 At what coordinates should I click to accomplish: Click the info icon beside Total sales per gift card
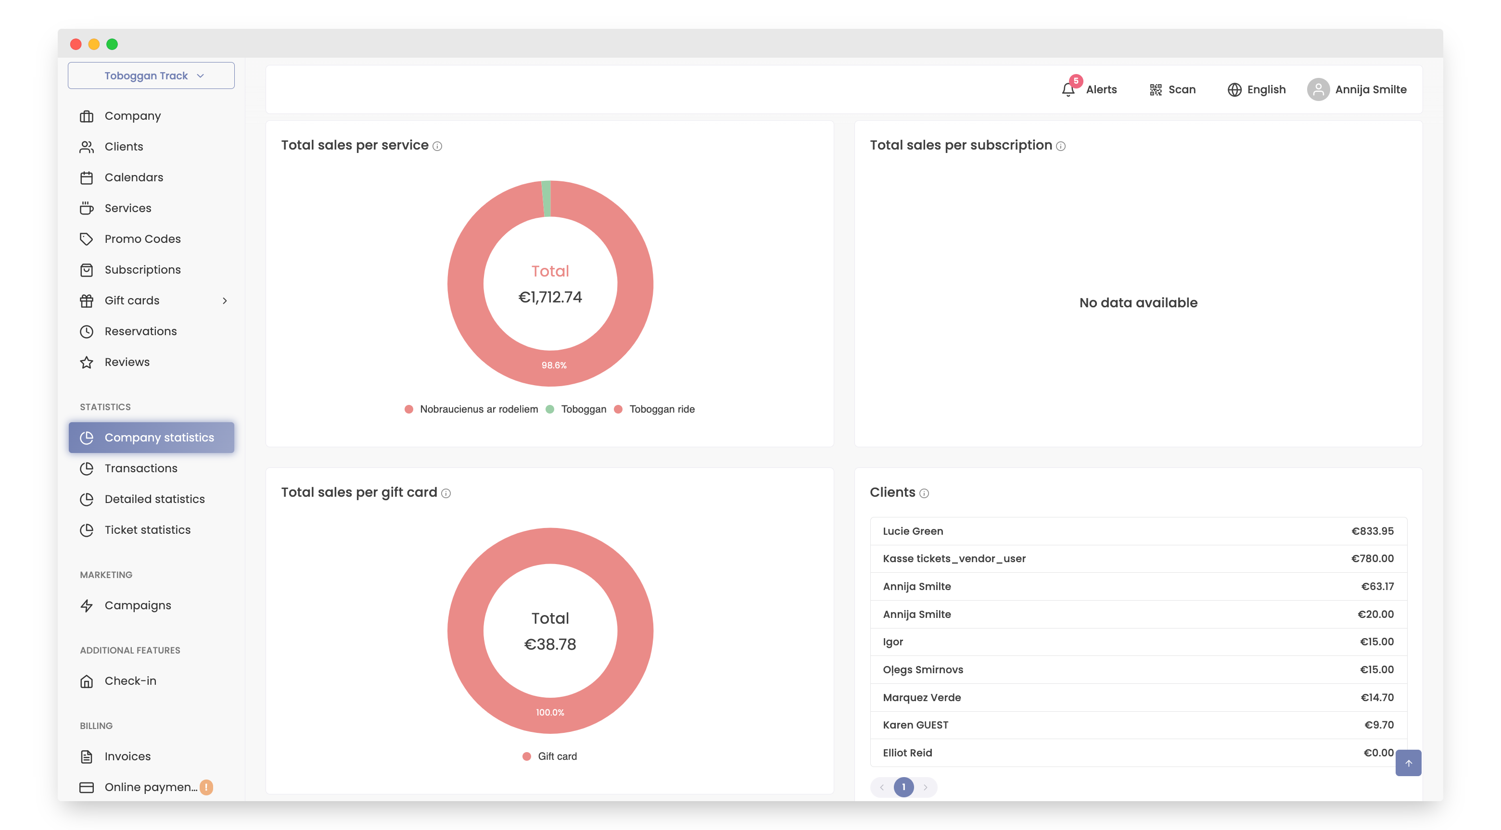(x=446, y=493)
